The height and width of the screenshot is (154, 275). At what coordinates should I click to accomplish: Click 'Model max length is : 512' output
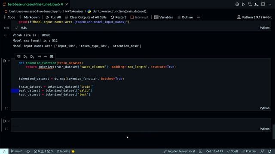pyautogui.click(x=35, y=41)
